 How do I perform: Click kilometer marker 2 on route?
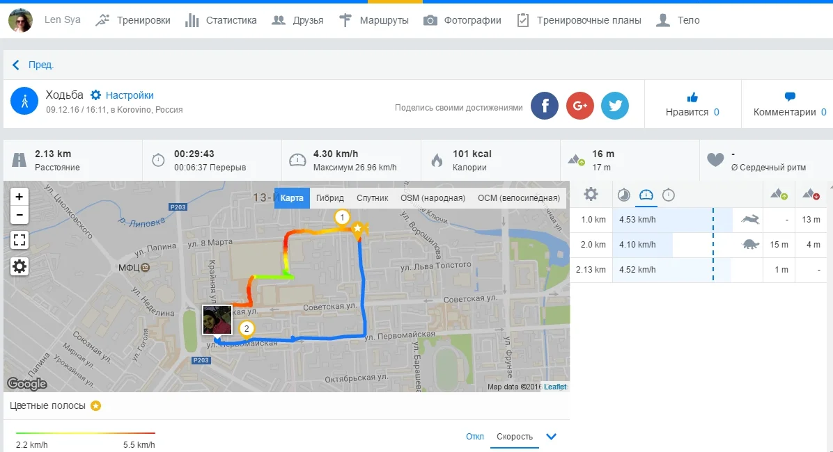click(246, 328)
